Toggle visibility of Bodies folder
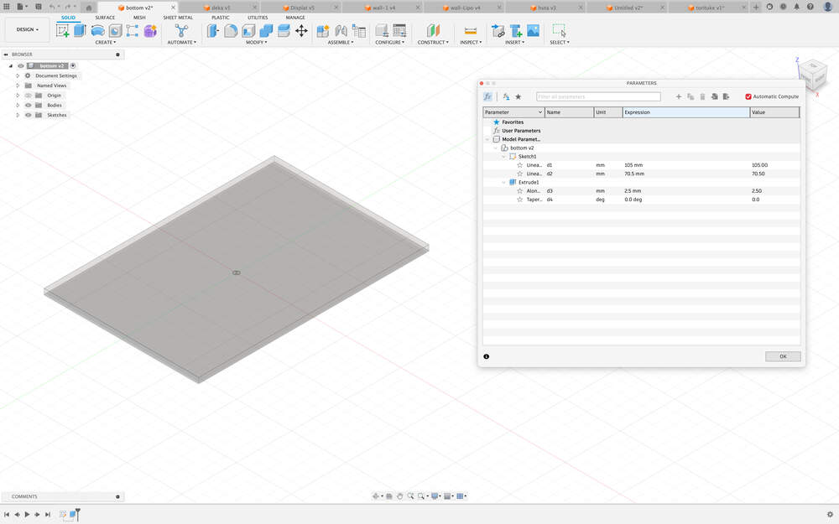Viewport: 839px width, 524px height. [29, 106]
